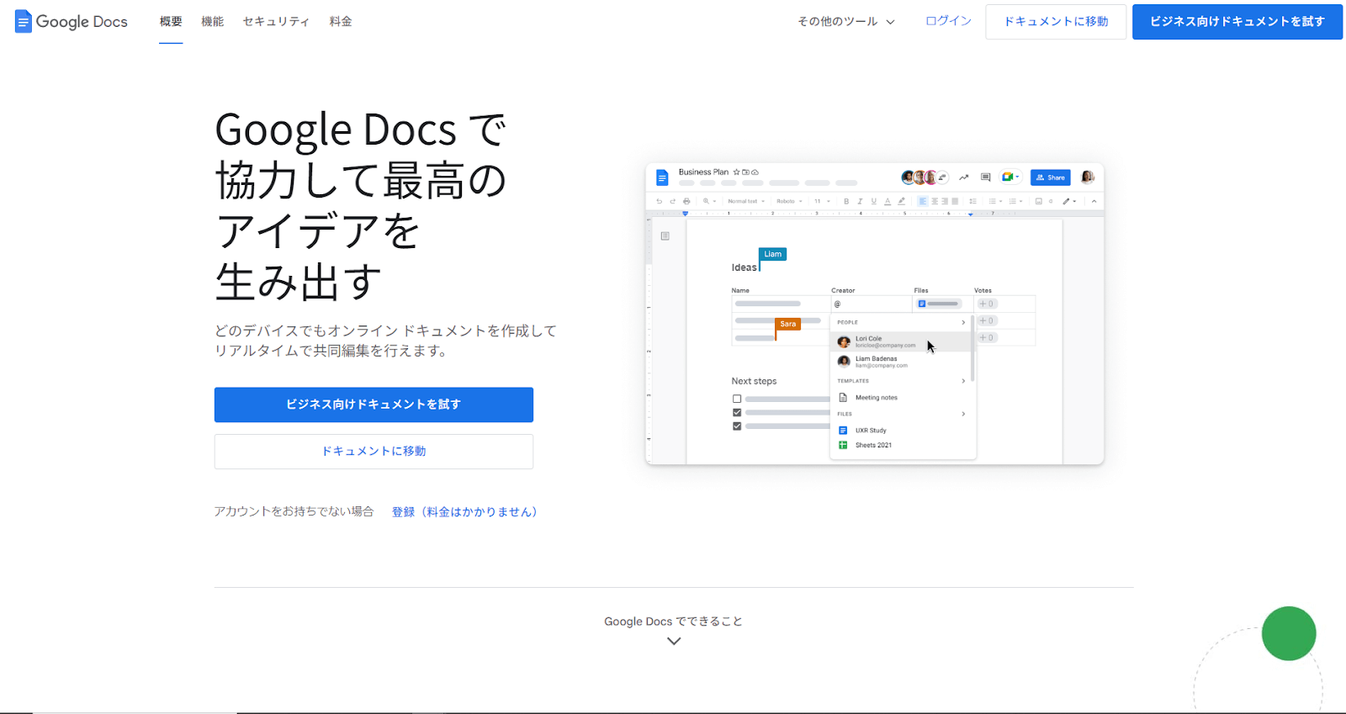Screen dimensions: 1346x714
Task: Select center align icon
Action: (935, 201)
